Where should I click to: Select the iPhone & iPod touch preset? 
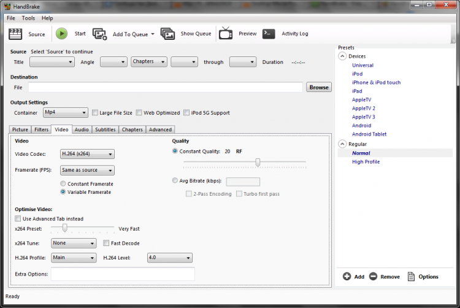(376, 82)
